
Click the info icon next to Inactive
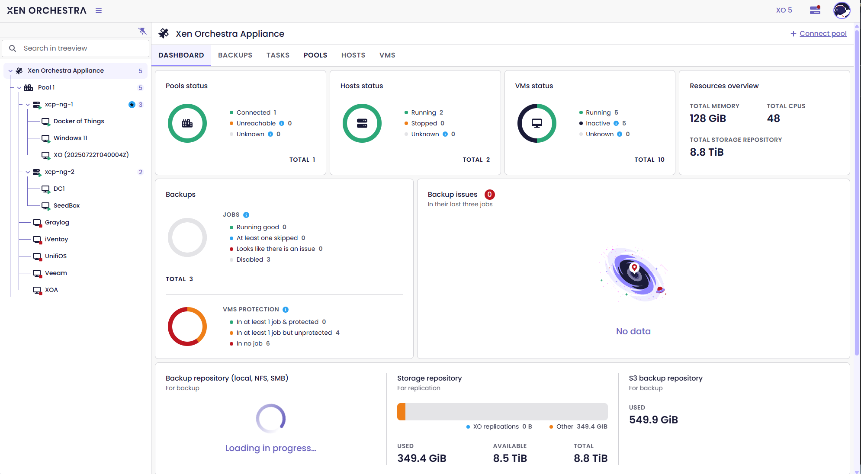coord(616,123)
